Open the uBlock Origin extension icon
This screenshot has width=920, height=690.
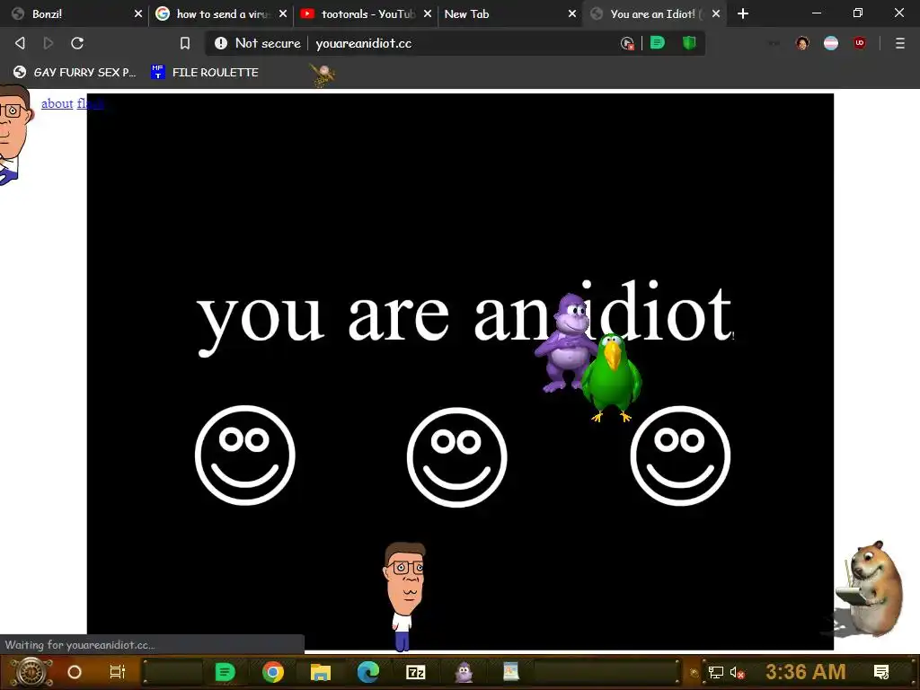[860, 43]
